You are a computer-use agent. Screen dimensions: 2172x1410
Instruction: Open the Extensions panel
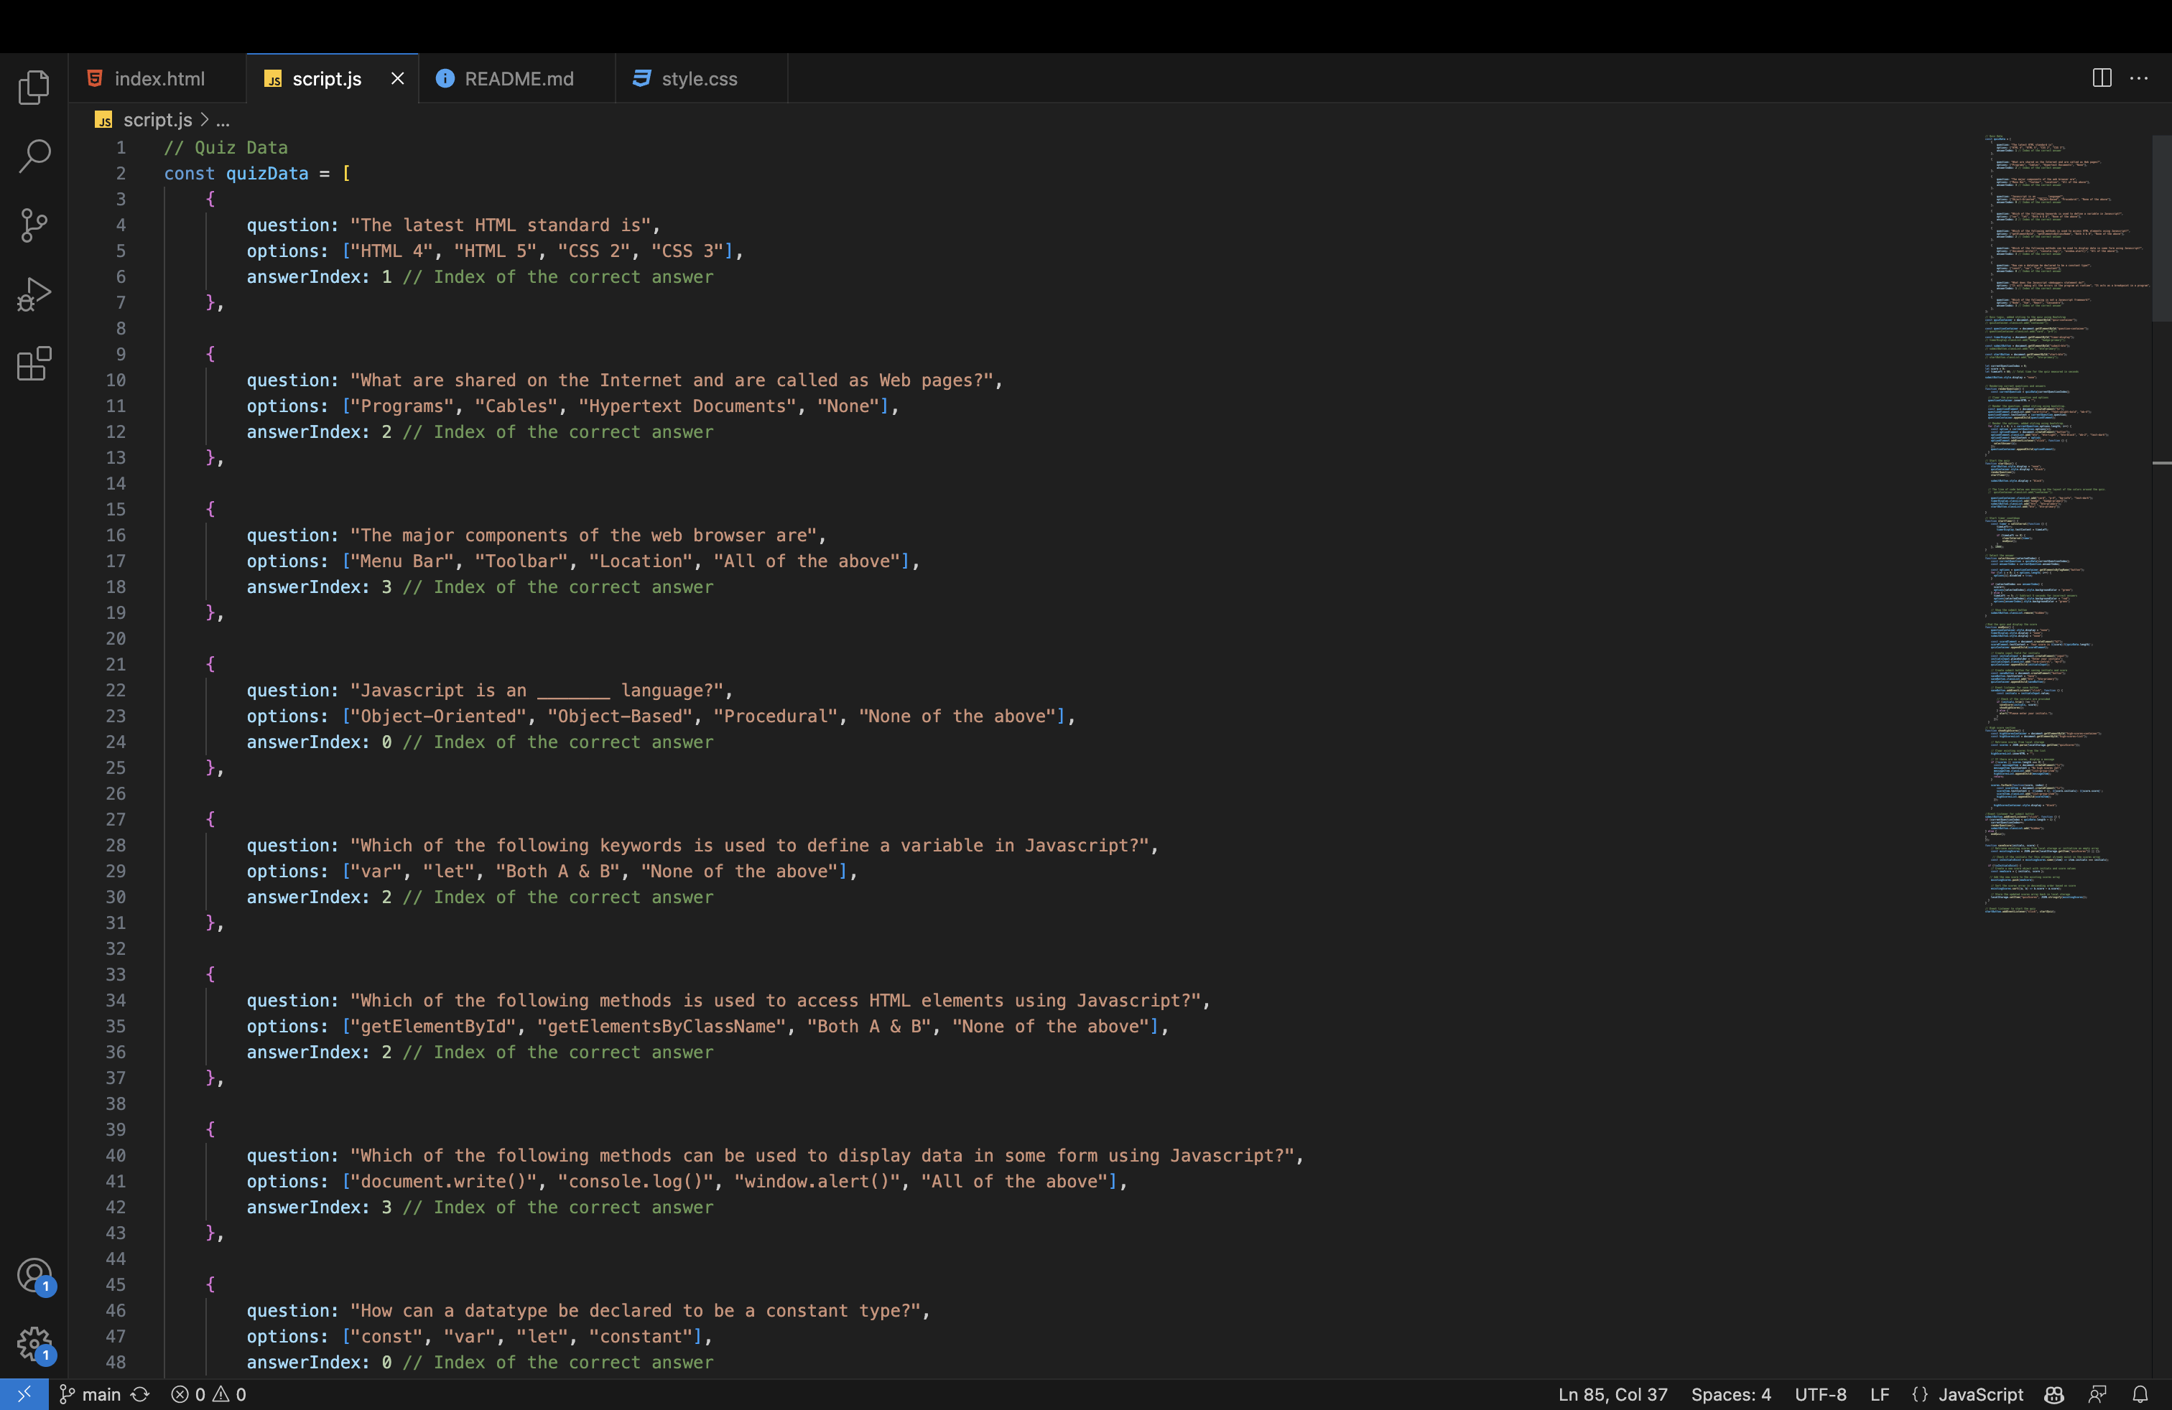[34, 363]
